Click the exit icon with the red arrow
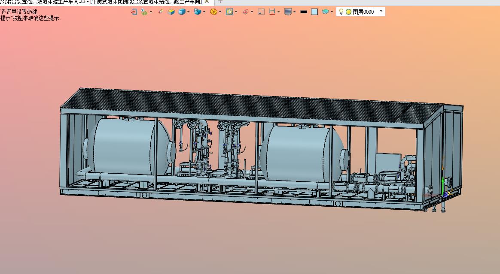The height and width of the screenshot is (274, 500). click(x=134, y=12)
